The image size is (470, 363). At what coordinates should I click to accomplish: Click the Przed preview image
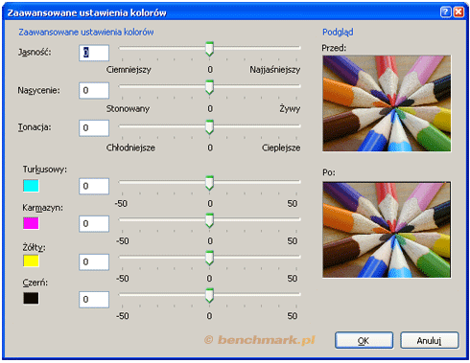pyautogui.click(x=387, y=103)
